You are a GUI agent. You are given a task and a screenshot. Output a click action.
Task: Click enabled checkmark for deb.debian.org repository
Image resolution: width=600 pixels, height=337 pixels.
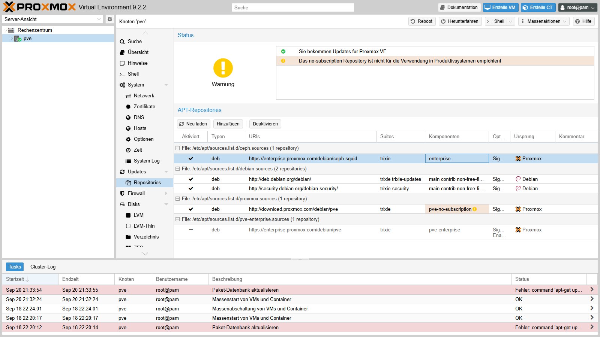pos(191,179)
